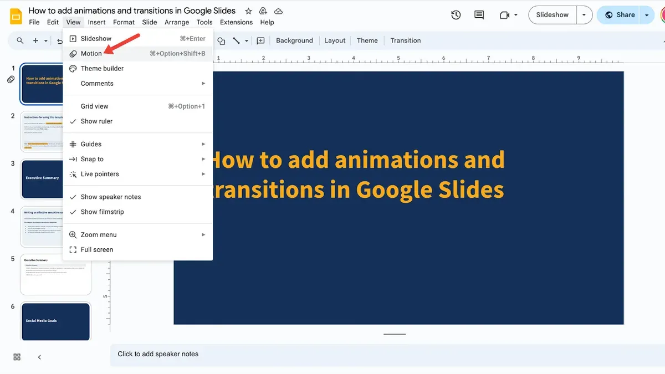Open the new slide layout dropdown arrow
665x374 pixels.
46,40
